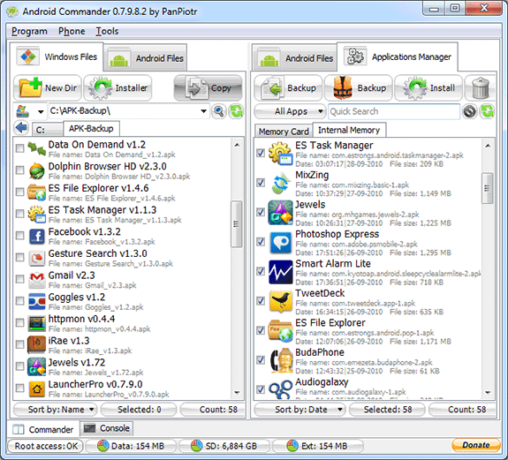508x460 pixels.
Task: Click the Root access: OK indicator
Action: pyautogui.click(x=46, y=446)
